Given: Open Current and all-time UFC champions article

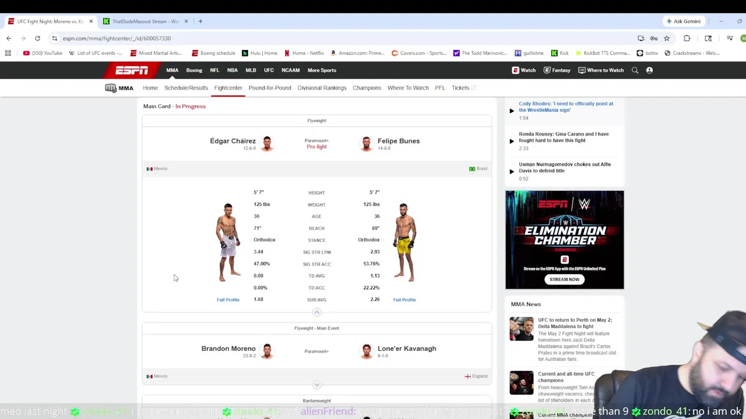Looking at the screenshot, I should coord(566,377).
